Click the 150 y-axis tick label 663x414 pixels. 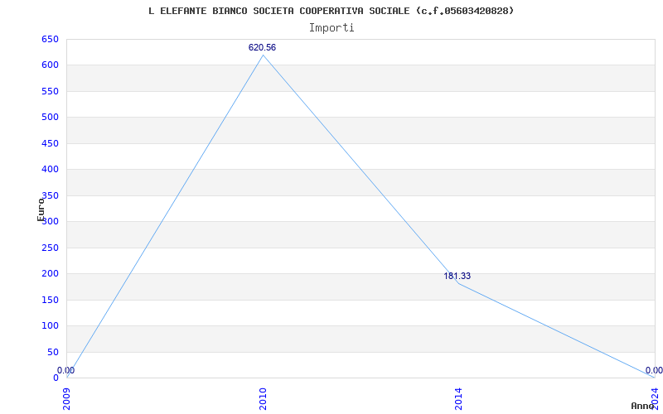pos(50,300)
